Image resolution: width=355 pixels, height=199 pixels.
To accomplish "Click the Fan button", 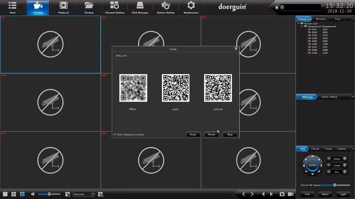I will pos(307,194).
